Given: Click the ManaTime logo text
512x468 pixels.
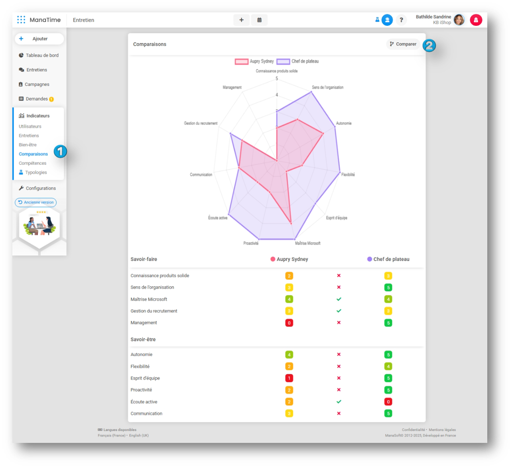Looking at the screenshot, I should click(45, 20).
